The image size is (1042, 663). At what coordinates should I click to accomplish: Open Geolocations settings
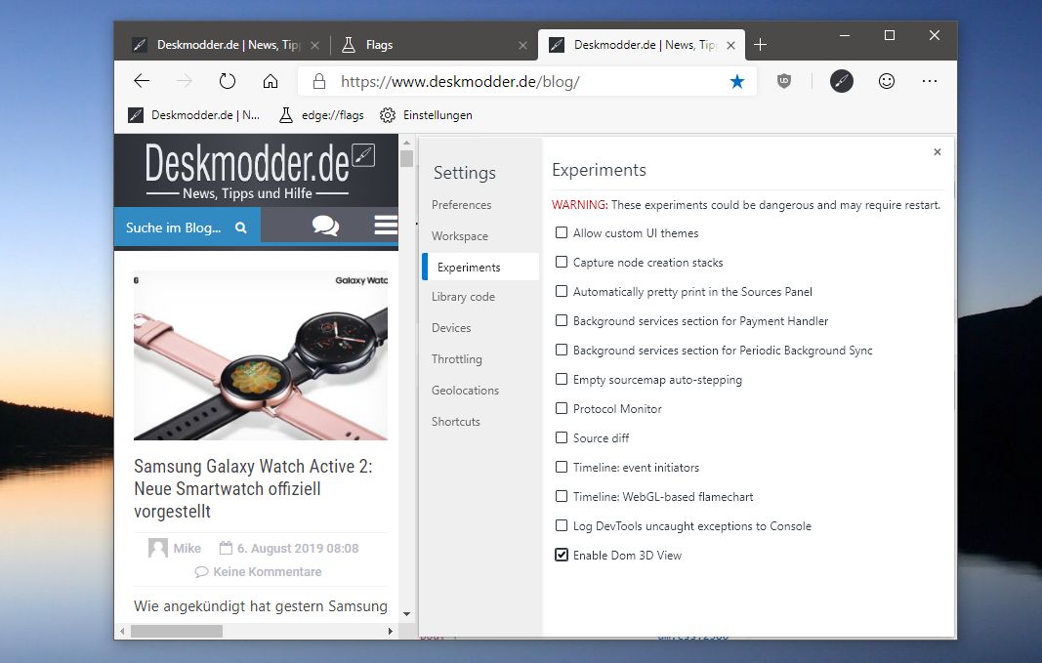[x=465, y=390]
